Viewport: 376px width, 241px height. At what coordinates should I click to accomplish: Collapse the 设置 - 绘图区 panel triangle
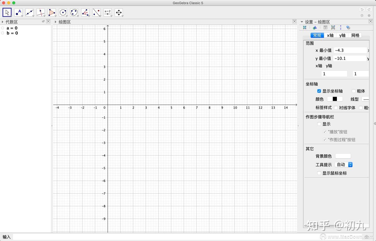point(302,22)
